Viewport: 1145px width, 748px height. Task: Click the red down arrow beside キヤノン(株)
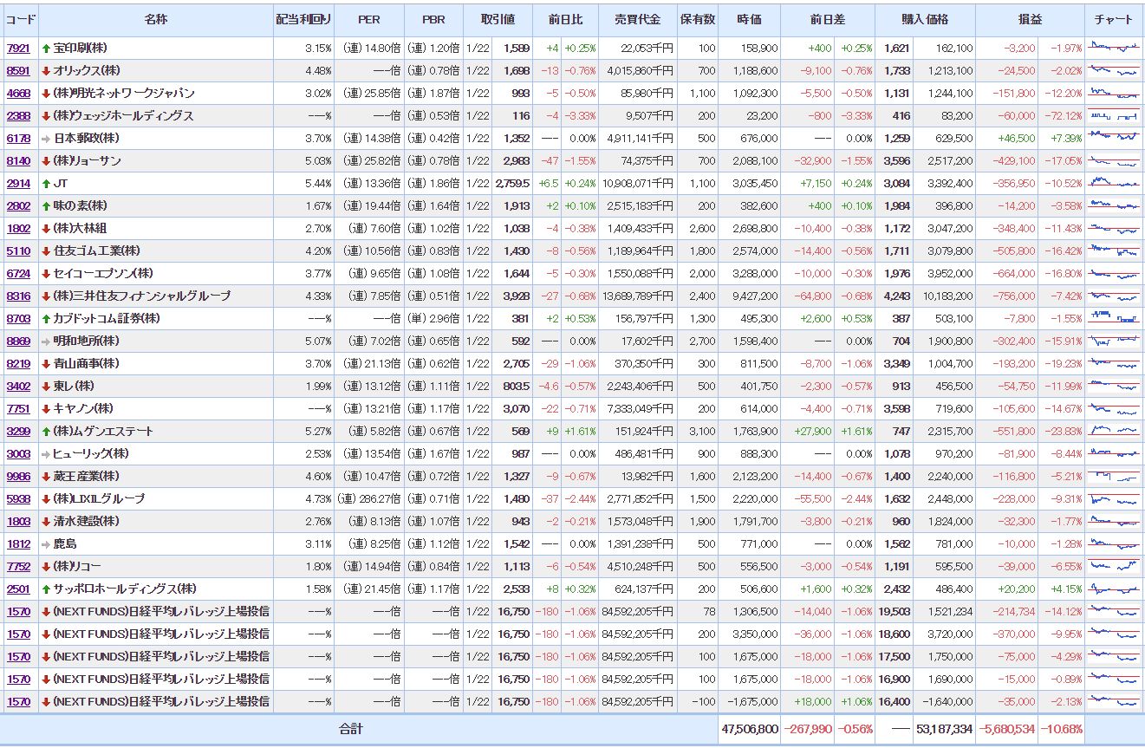46,408
